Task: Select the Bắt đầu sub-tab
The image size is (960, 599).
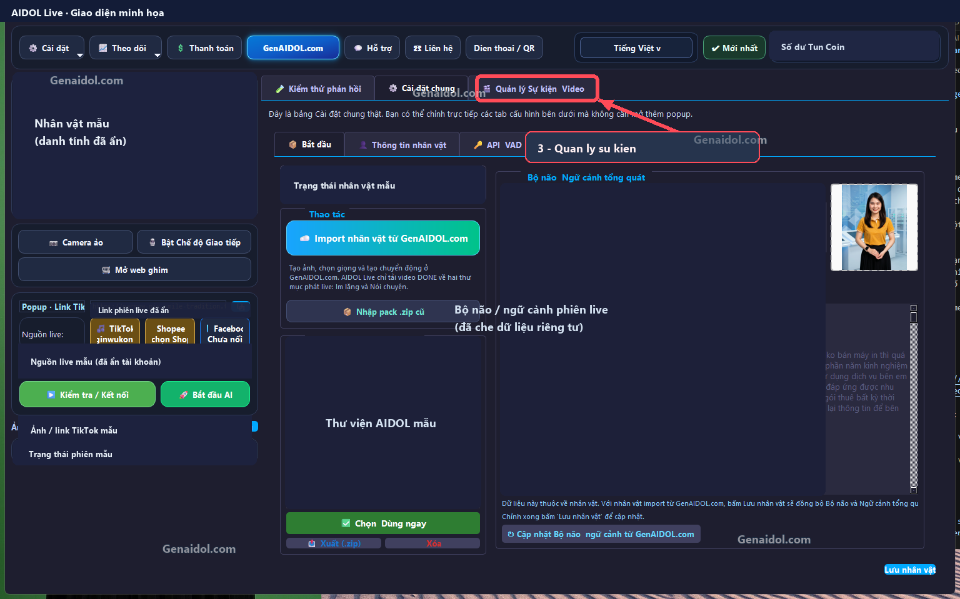Action: pyautogui.click(x=309, y=144)
